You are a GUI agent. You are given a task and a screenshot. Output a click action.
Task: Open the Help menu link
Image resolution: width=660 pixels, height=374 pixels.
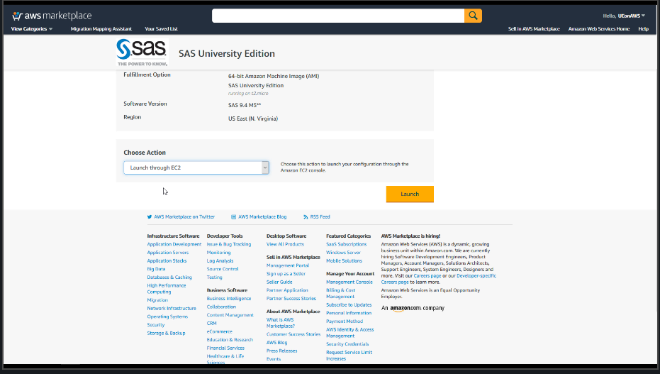click(x=643, y=28)
